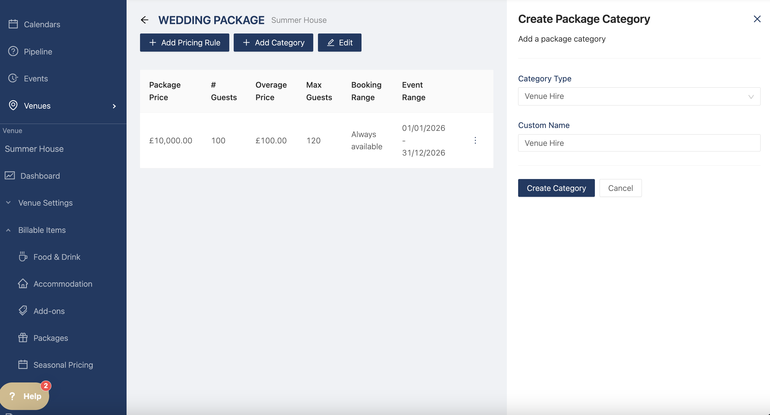Click the Calendars calendar icon
770x415 pixels.
(13, 24)
